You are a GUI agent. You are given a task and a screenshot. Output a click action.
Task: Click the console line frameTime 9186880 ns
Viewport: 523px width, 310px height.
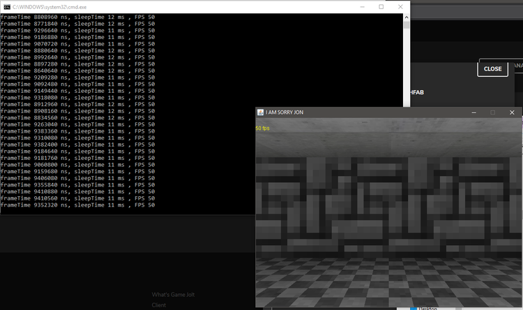pyautogui.click(x=77, y=37)
